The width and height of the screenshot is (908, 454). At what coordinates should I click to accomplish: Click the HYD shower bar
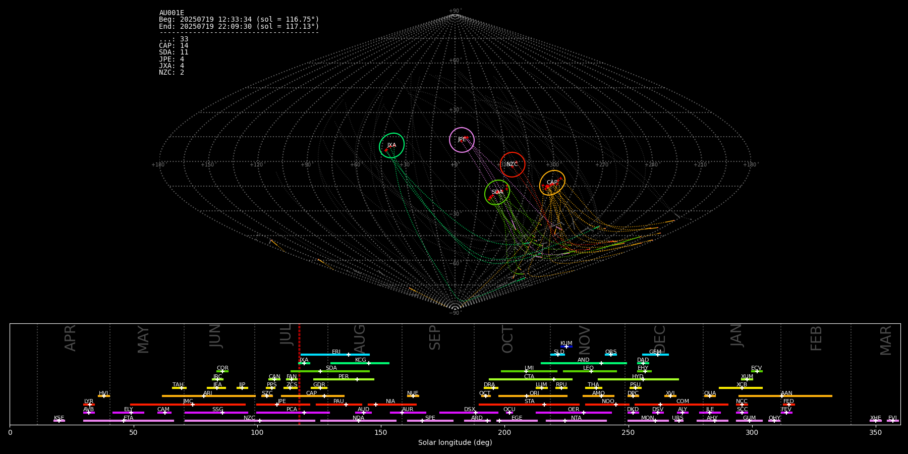click(x=638, y=379)
